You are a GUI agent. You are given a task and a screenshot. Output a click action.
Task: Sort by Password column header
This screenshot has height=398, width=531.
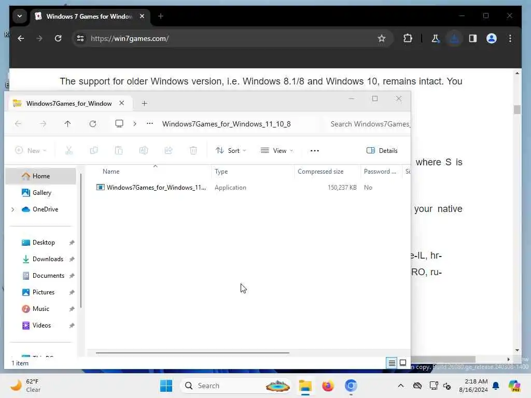[x=380, y=172]
